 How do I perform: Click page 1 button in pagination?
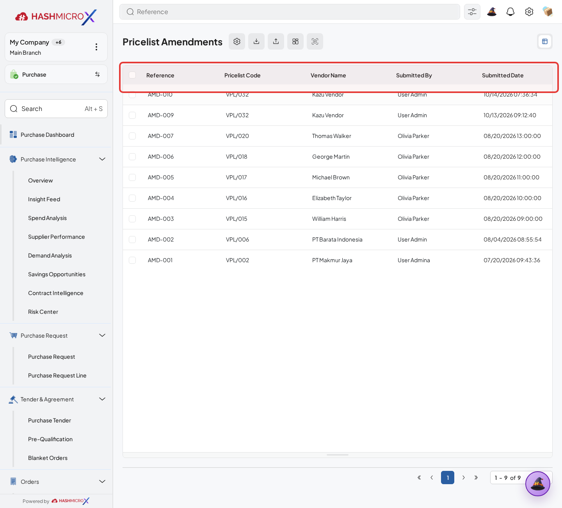point(448,478)
